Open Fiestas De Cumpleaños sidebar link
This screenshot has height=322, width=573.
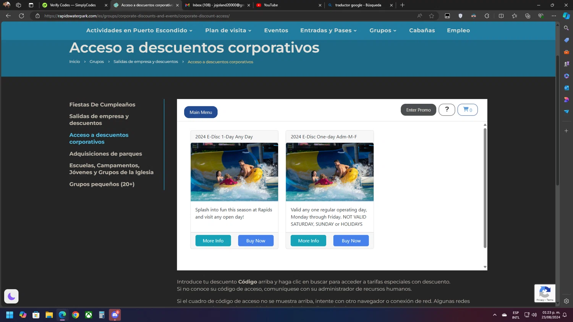point(102,105)
